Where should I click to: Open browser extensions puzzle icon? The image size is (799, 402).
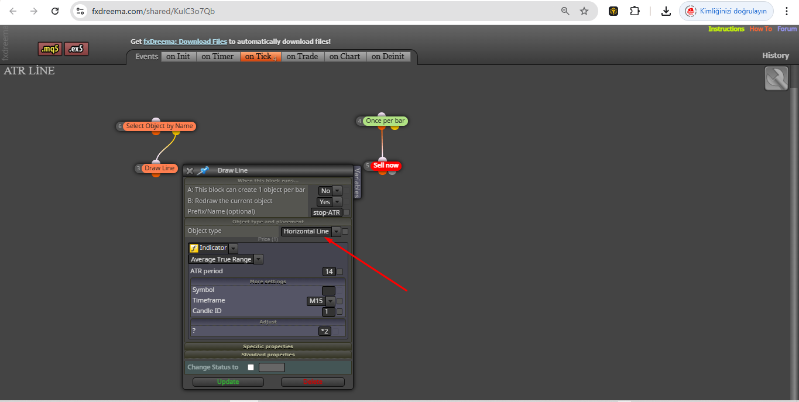(x=635, y=11)
